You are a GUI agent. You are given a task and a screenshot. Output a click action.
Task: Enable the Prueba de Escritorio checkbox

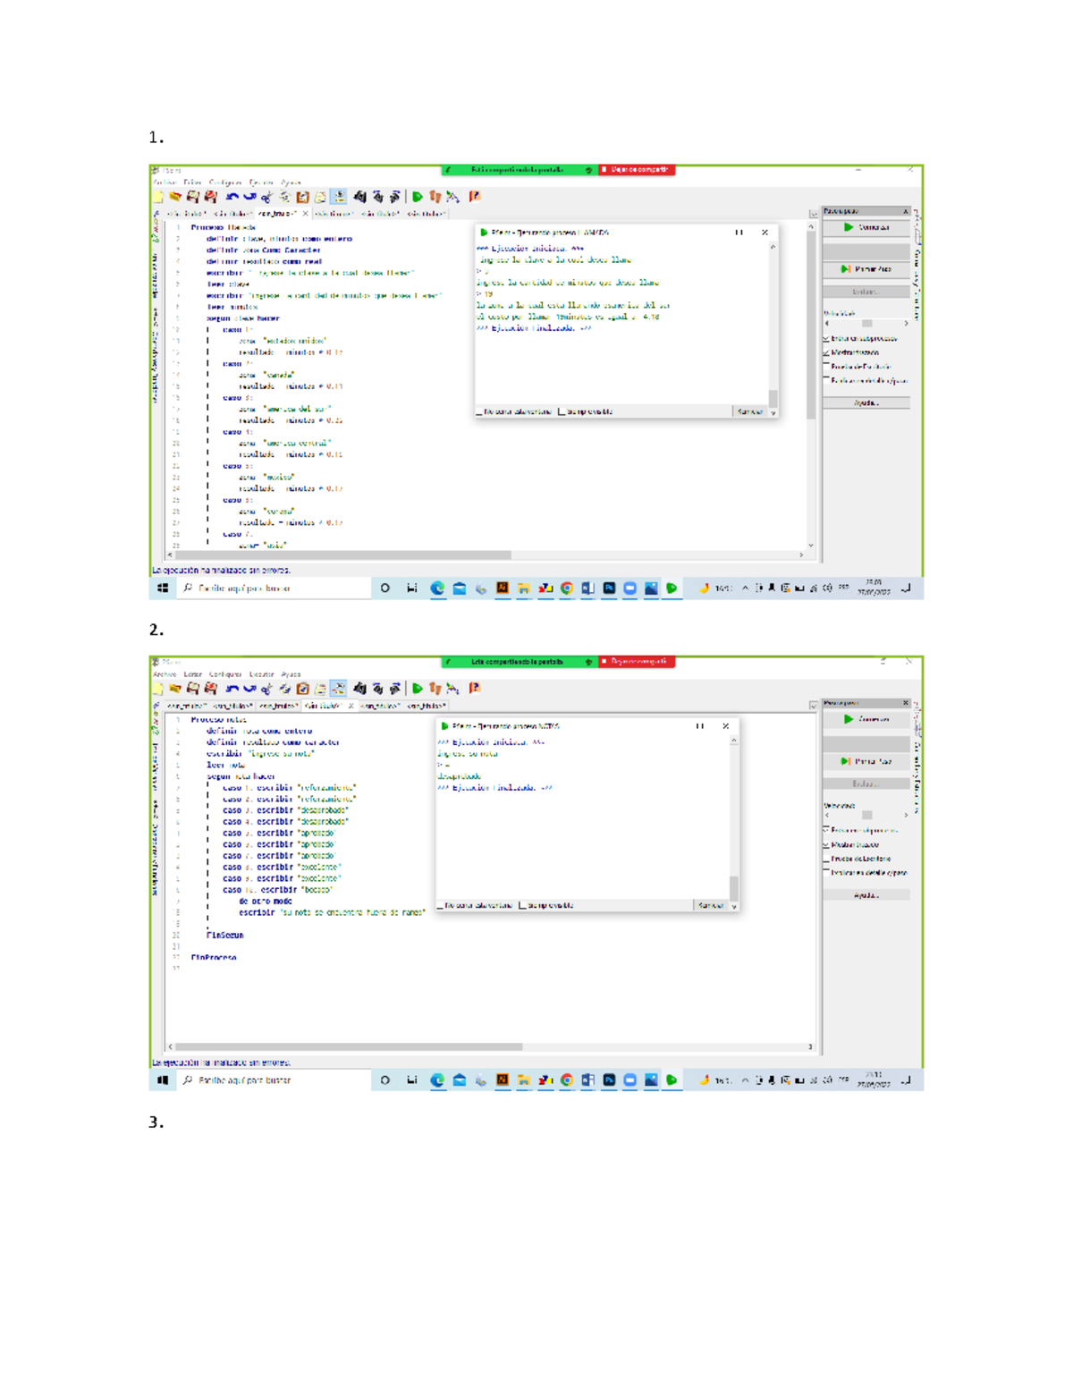pyautogui.click(x=826, y=367)
